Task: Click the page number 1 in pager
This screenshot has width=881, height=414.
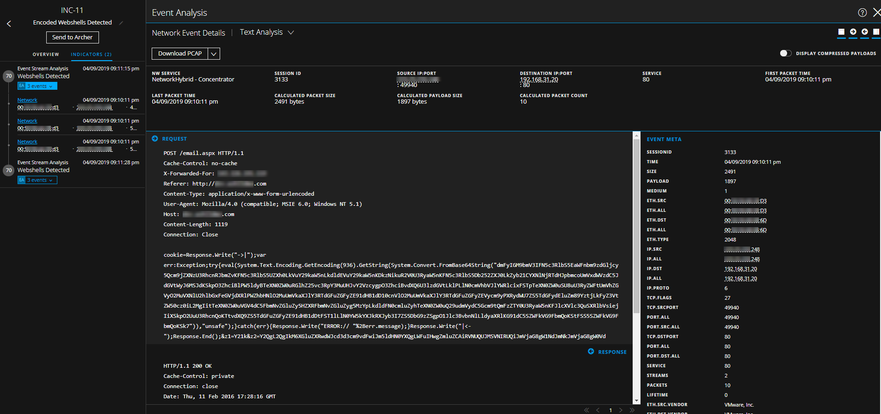Action: (610, 410)
